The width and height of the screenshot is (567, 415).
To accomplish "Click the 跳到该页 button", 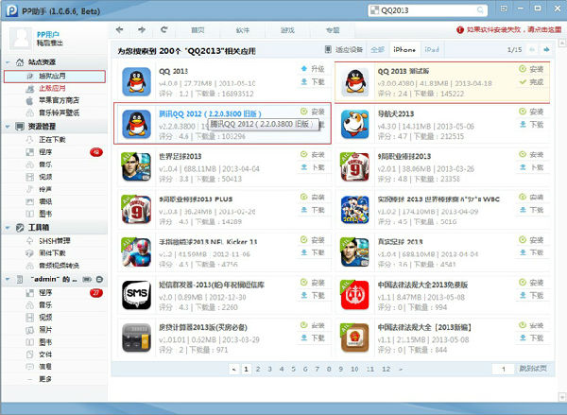I will point(533,369).
